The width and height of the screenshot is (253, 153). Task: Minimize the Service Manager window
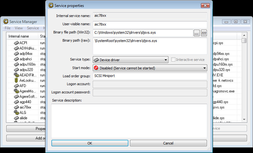pyautogui.click(x=227, y=21)
